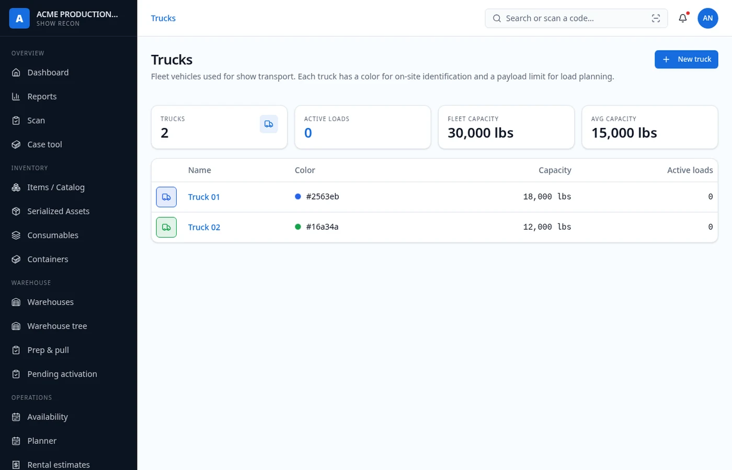Click the blue truck icon for Truck 01
Screen dimensions: 732x470
[166, 197]
